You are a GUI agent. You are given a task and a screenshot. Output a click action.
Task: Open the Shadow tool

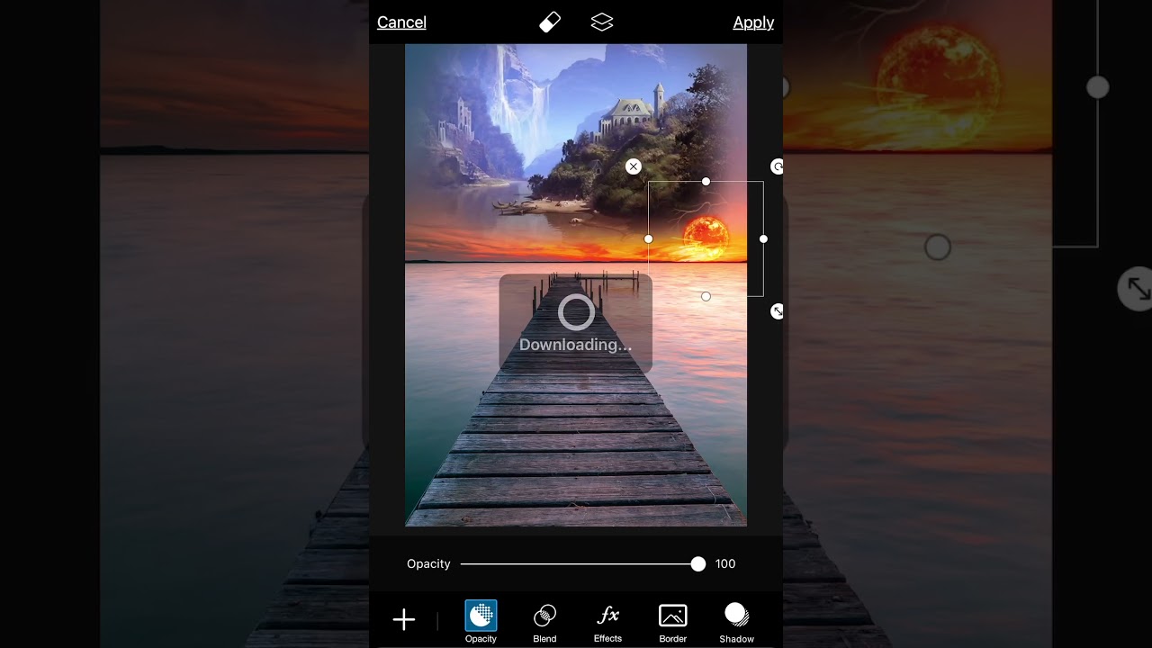click(x=736, y=623)
